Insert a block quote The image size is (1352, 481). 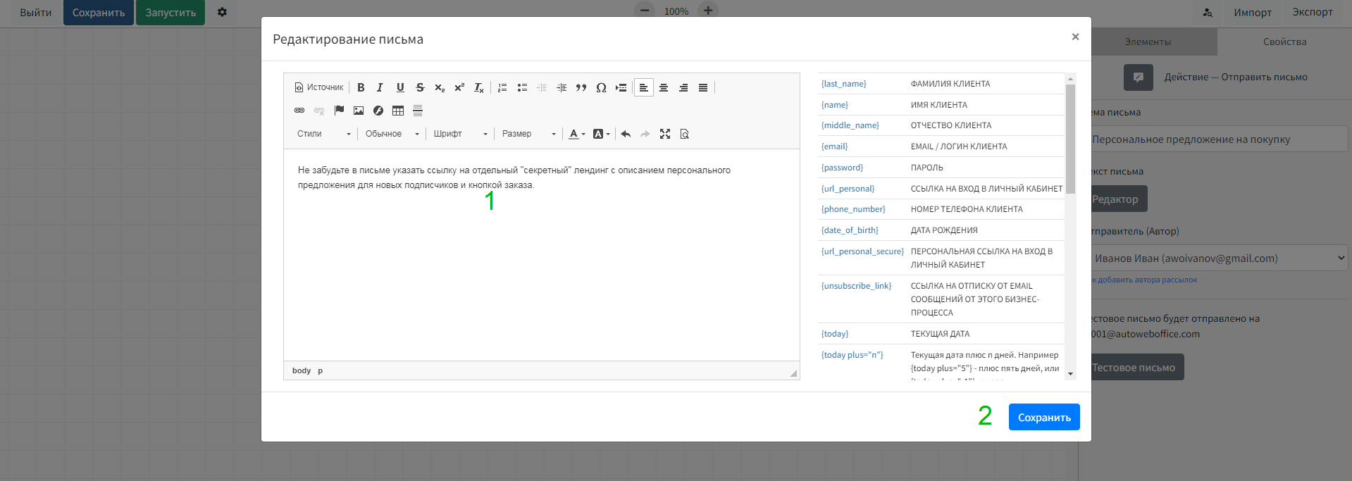[581, 87]
